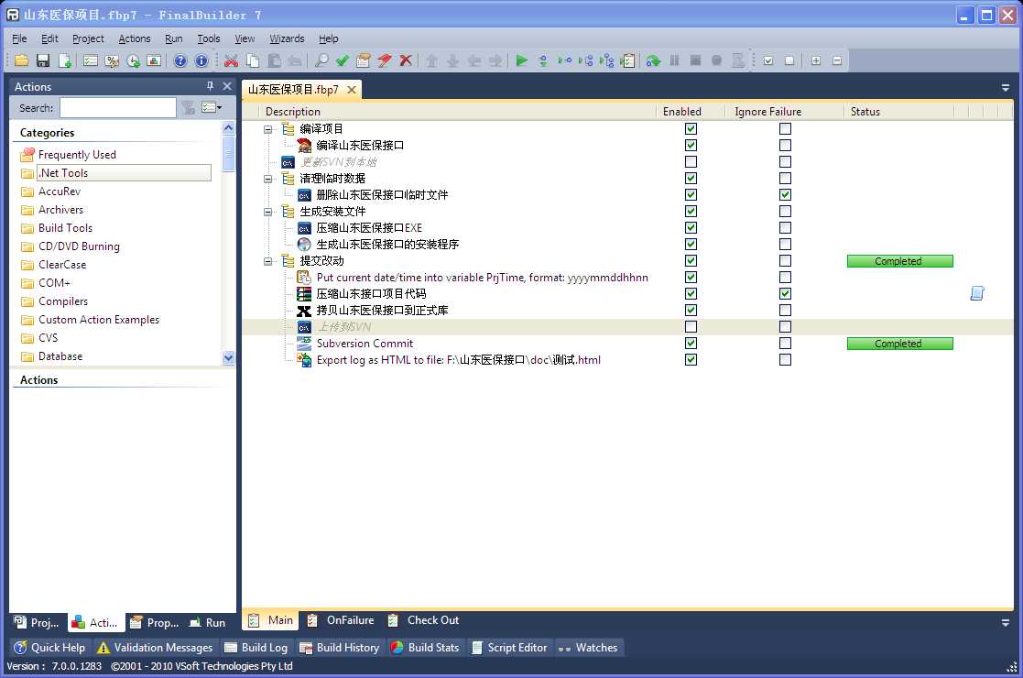The width and height of the screenshot is (1023, 678).
Task: Open the File menu
Action: tap(19, 38)
